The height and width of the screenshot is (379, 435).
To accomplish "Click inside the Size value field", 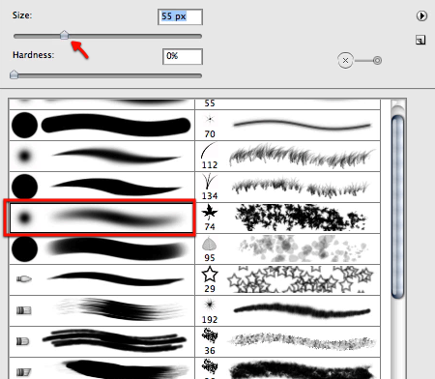I will [180, 16].
